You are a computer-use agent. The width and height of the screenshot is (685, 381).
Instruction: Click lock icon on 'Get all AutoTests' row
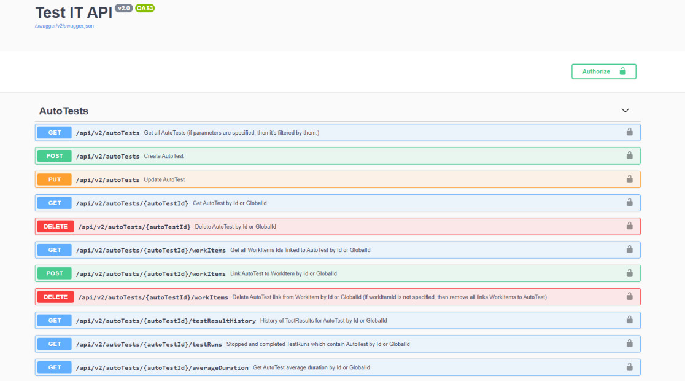(x=630, y=132)
